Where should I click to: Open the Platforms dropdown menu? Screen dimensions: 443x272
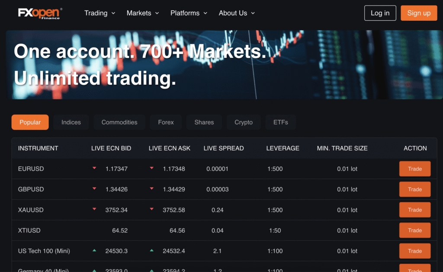tap(189, 13)
